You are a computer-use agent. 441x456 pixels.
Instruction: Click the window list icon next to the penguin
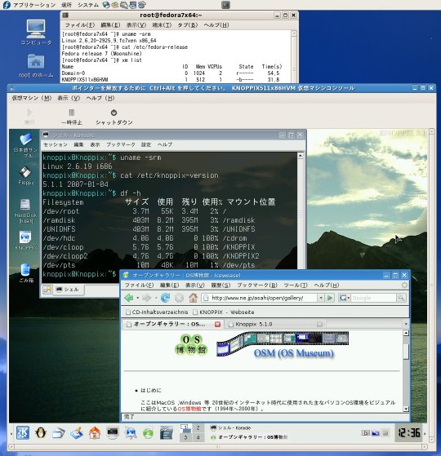coord(59,433)
